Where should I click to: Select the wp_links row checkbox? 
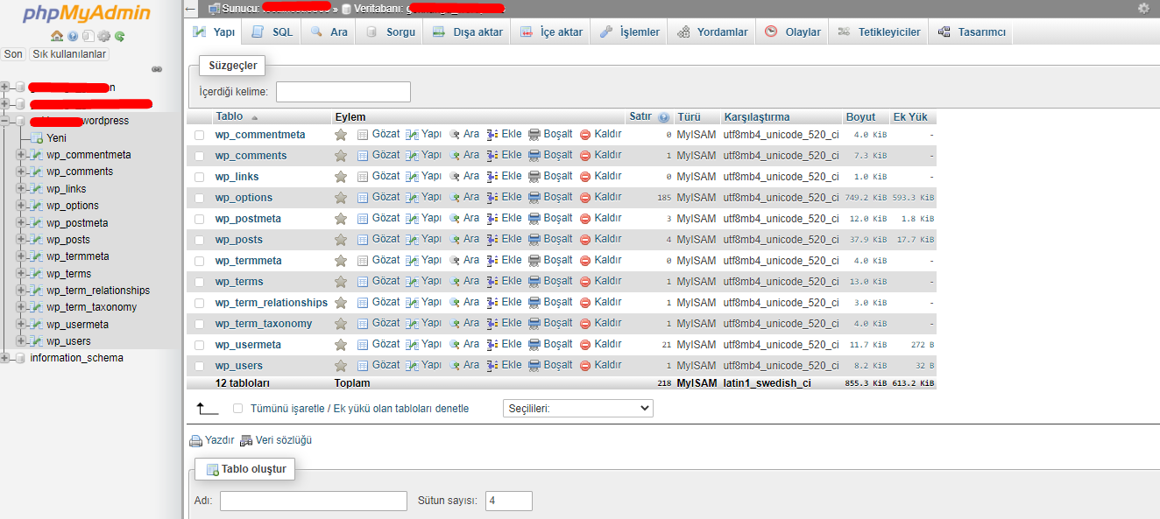[x=200, y=177]
